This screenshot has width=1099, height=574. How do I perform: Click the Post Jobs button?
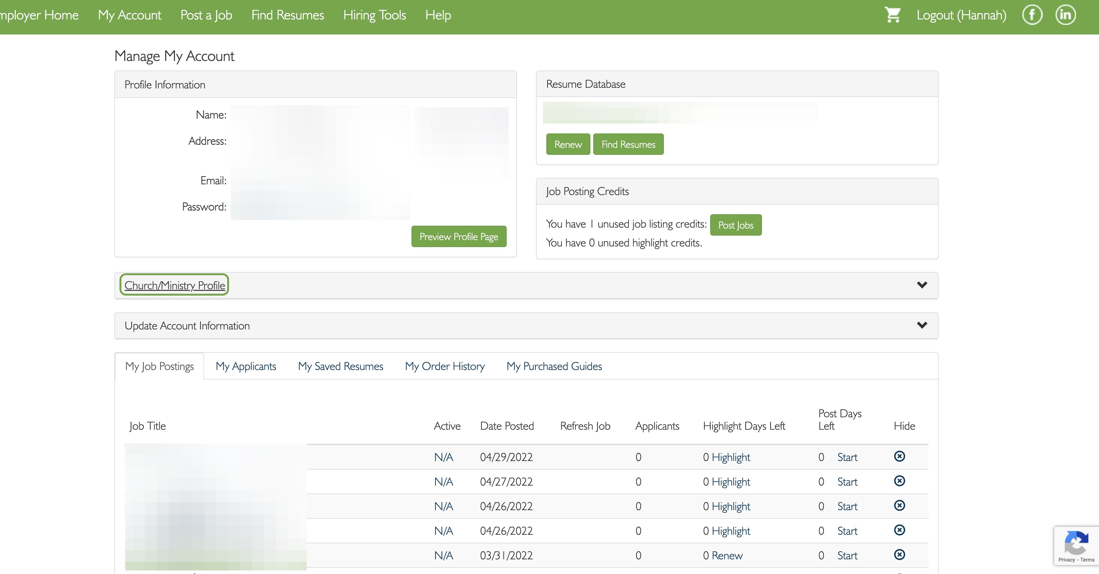pos(735,225)
